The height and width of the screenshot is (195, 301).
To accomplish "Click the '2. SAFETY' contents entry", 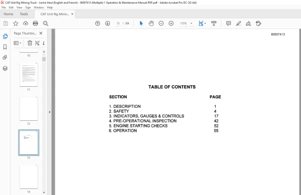I will pyautogui.click(x=119, y=111).
